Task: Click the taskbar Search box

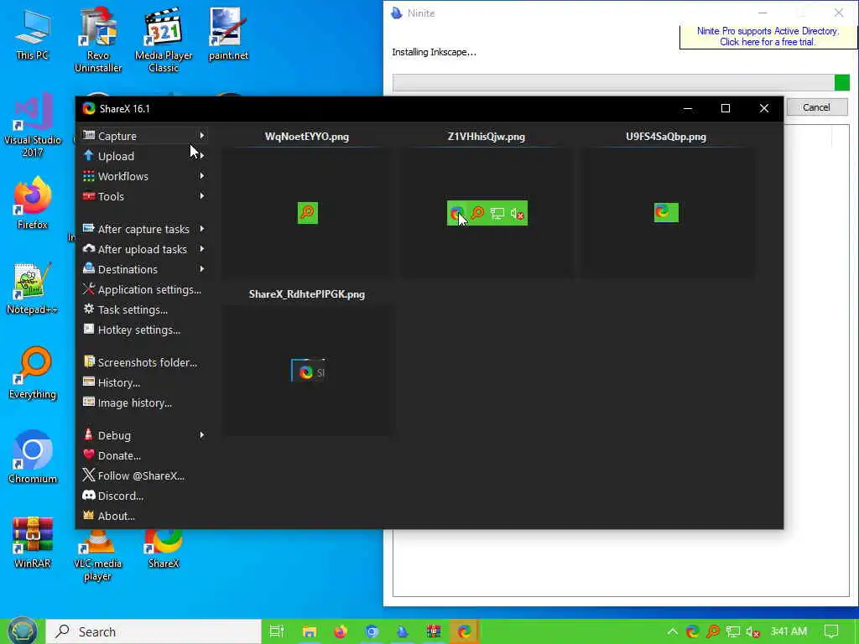Action: (x=154, y=631)
